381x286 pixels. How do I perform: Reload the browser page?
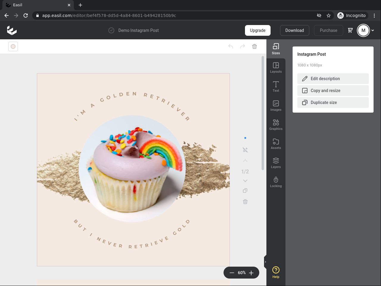[26, 15]
